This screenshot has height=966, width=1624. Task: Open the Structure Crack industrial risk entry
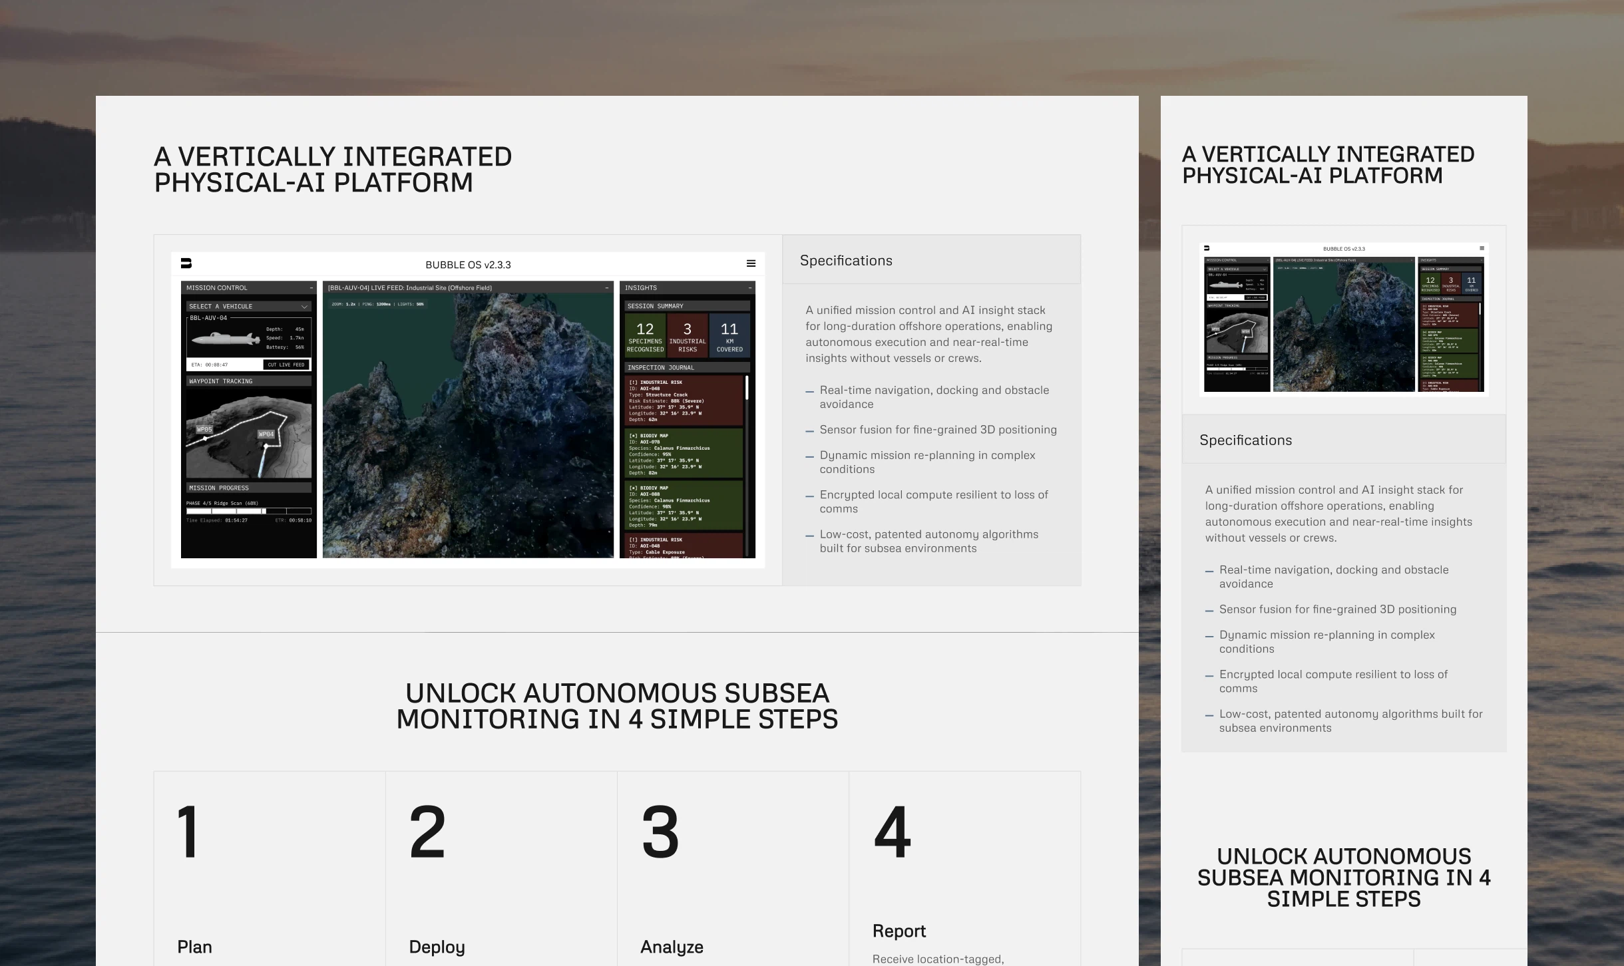[x=684, y=401]
